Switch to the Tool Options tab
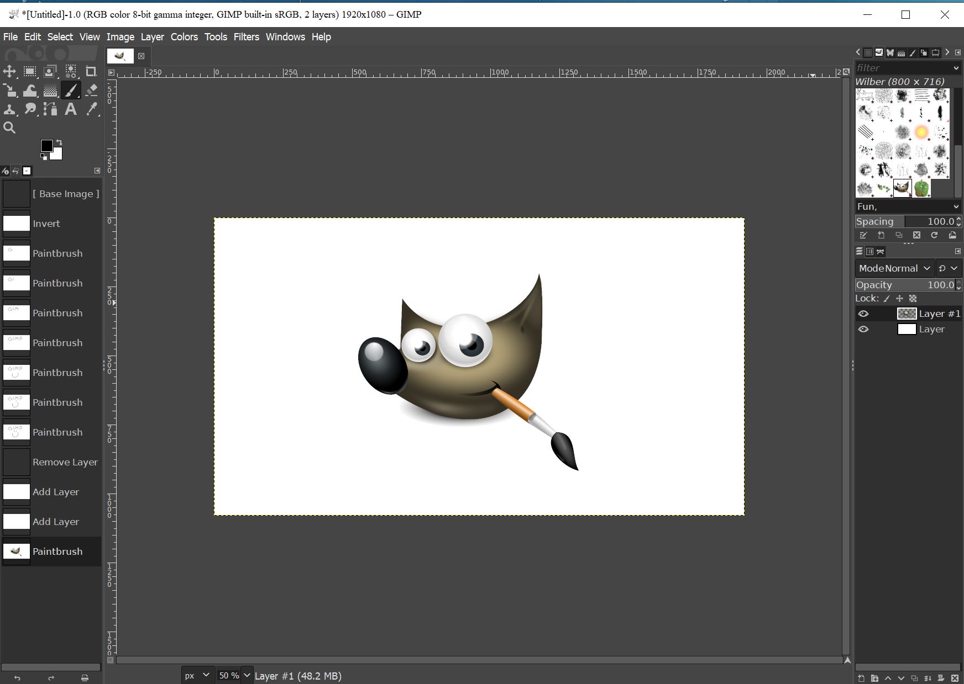 (x=6, y=171)
